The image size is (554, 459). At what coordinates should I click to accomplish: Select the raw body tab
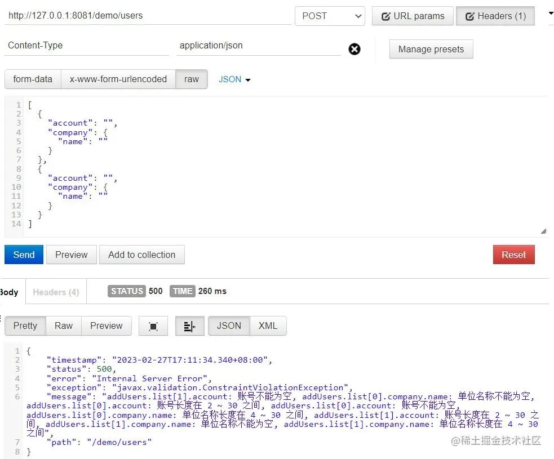tap(191, 79)
